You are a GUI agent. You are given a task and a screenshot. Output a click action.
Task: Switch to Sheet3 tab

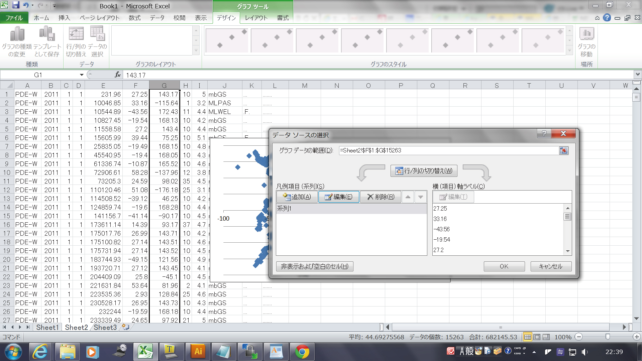(105, 327)
